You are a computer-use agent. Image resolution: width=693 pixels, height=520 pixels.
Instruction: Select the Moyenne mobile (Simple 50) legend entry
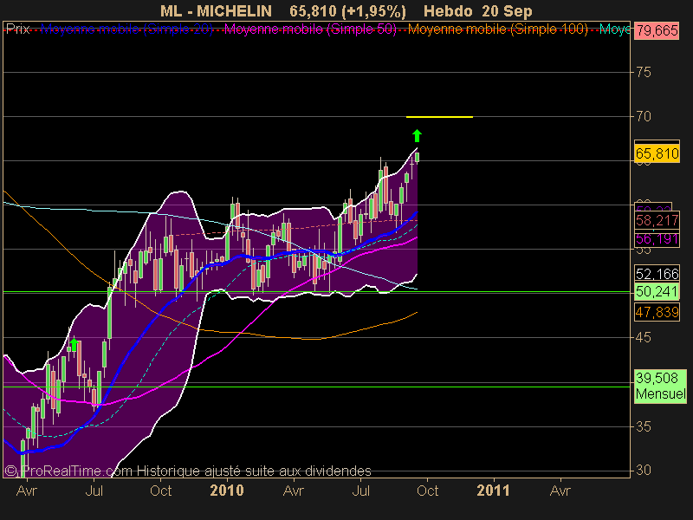pos(310,29)
